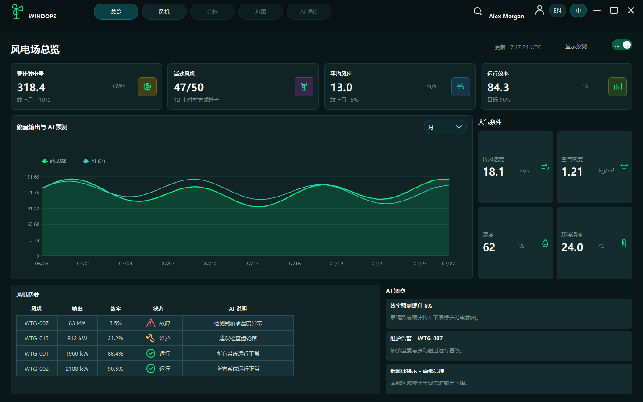
Task: Toggle the AI 预测 legend series
Action: (95, 161)
